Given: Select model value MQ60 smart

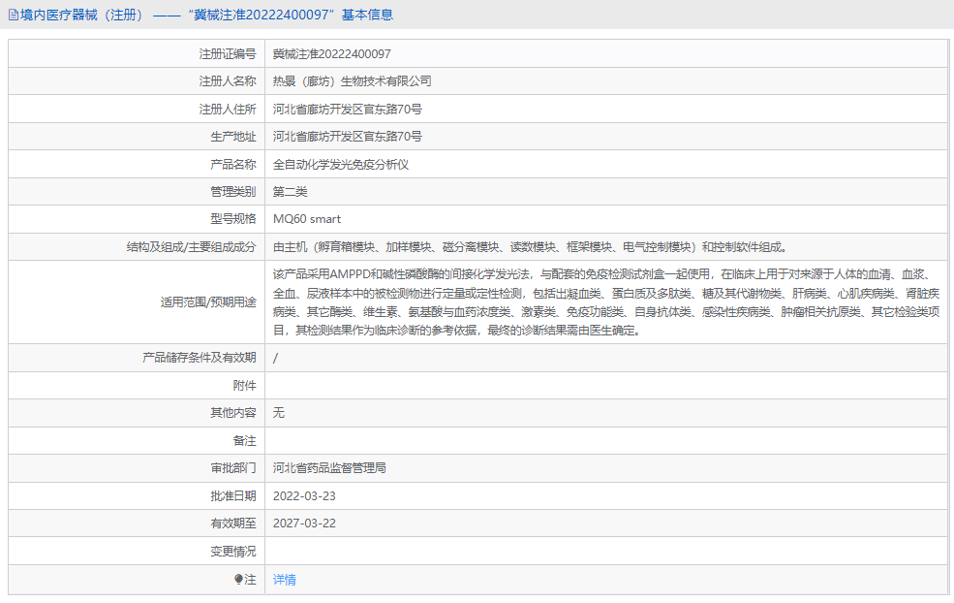Looking at the screenshot, I should click(x=307, y=219).
